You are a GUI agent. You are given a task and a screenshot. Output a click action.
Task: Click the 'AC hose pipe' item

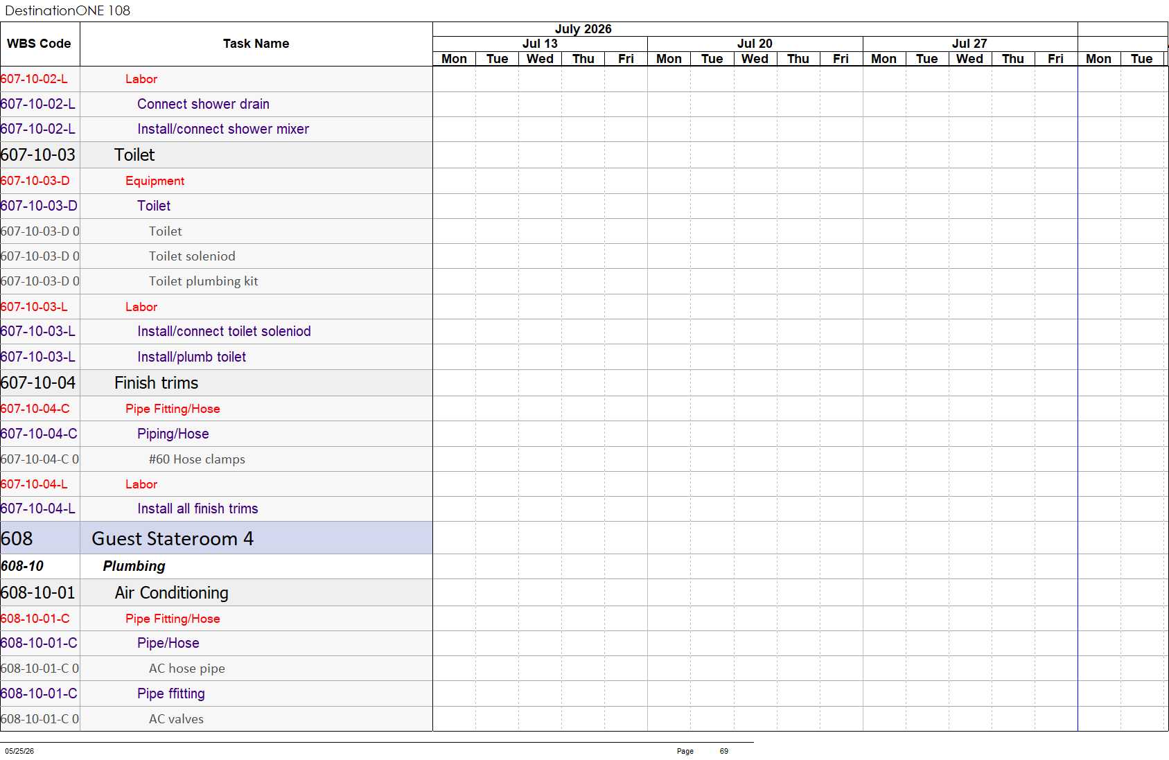(x=186, y=669)
